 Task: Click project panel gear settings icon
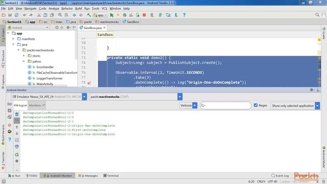pos(68,27)
